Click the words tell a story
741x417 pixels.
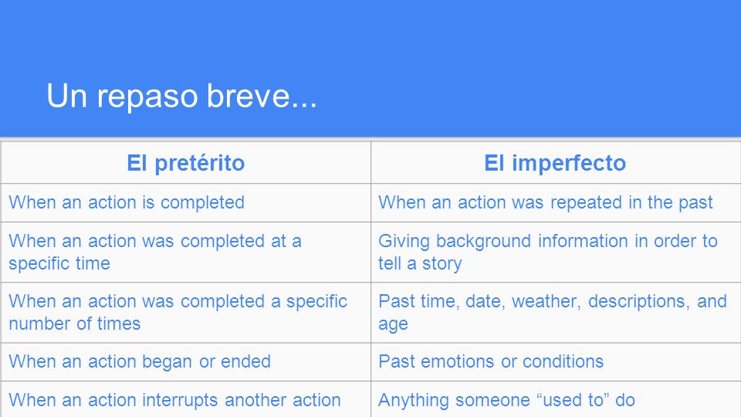(x=420, y=263)
